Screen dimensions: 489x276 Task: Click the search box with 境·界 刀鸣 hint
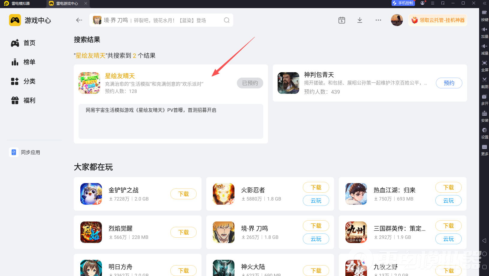(x=161, y=20)
